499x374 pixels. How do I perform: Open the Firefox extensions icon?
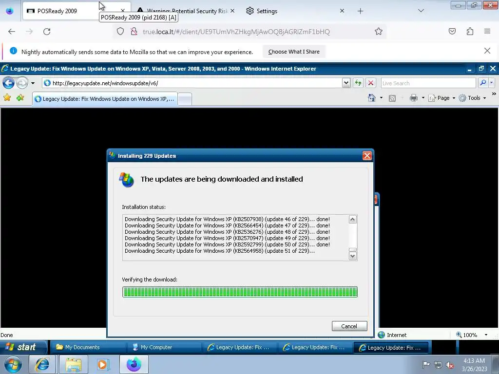click(470, 31)
